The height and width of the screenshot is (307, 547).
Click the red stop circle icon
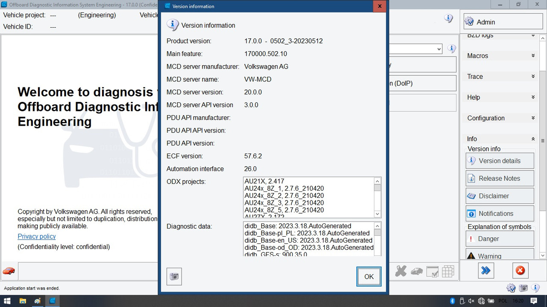click(520, 270)
